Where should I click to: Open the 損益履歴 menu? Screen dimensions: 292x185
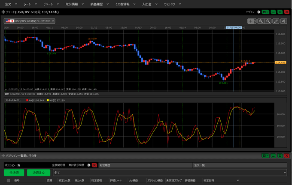pos(97,3)
